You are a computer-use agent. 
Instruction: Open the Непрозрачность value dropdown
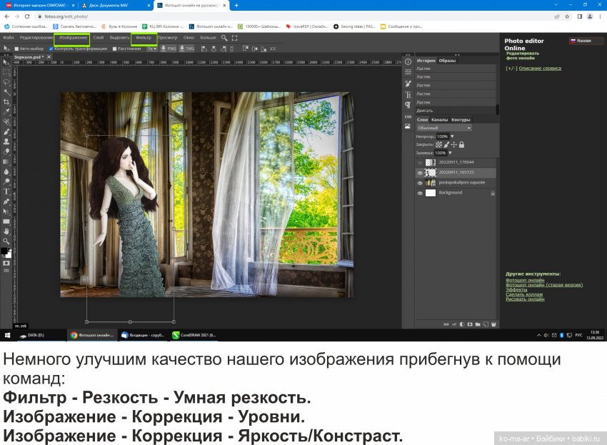pyautogui.click(x=453, y=136)
